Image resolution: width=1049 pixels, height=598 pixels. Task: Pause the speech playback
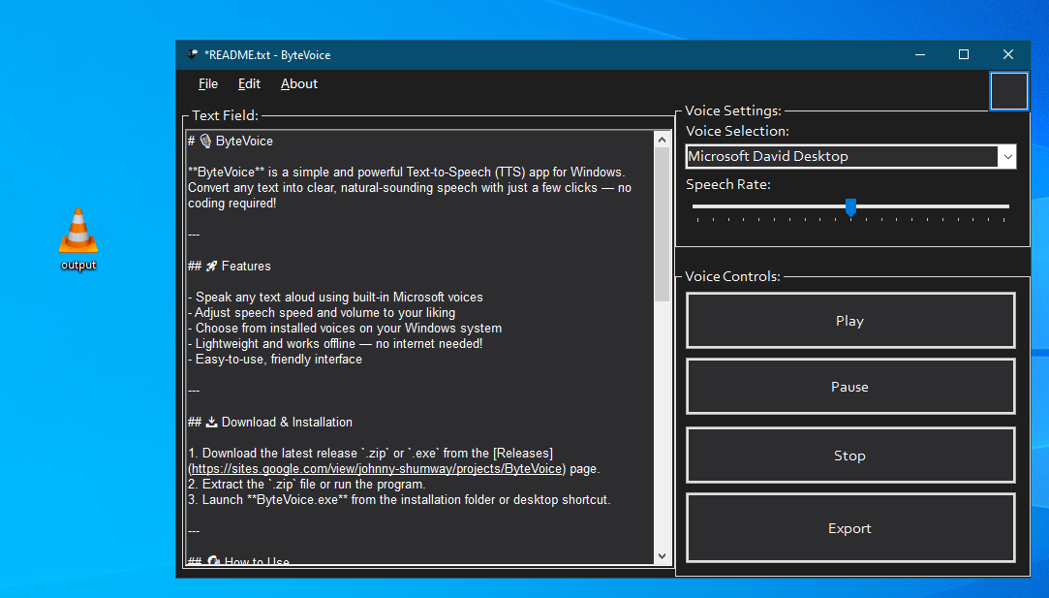pyautogui.click(x=850, y=387)
